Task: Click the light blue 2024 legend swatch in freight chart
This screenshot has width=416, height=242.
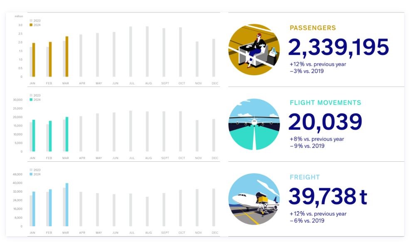Action: point(31,174)
